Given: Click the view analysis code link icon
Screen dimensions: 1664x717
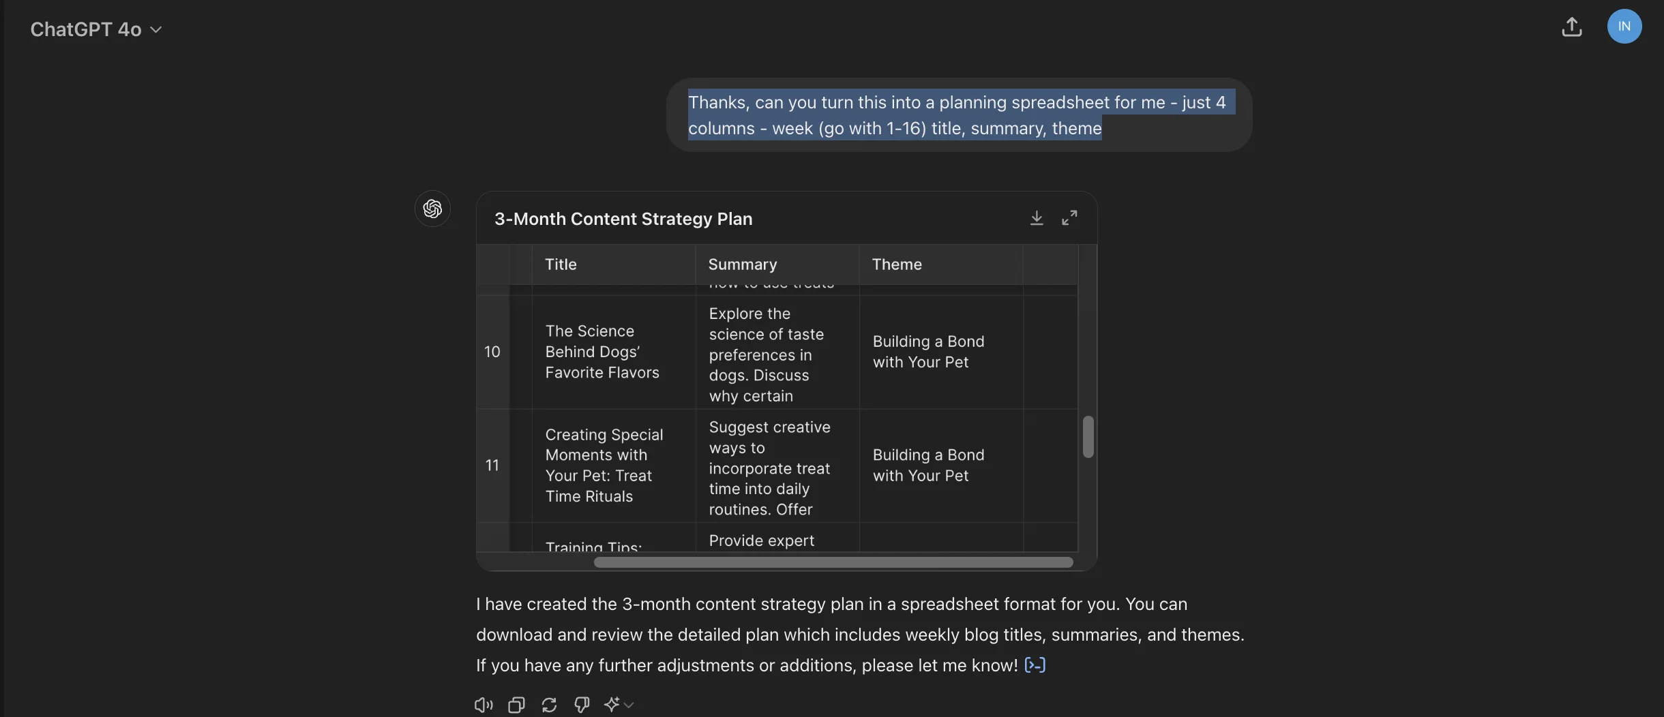Looking at the screenshot, I should (x=1035, y=665).
